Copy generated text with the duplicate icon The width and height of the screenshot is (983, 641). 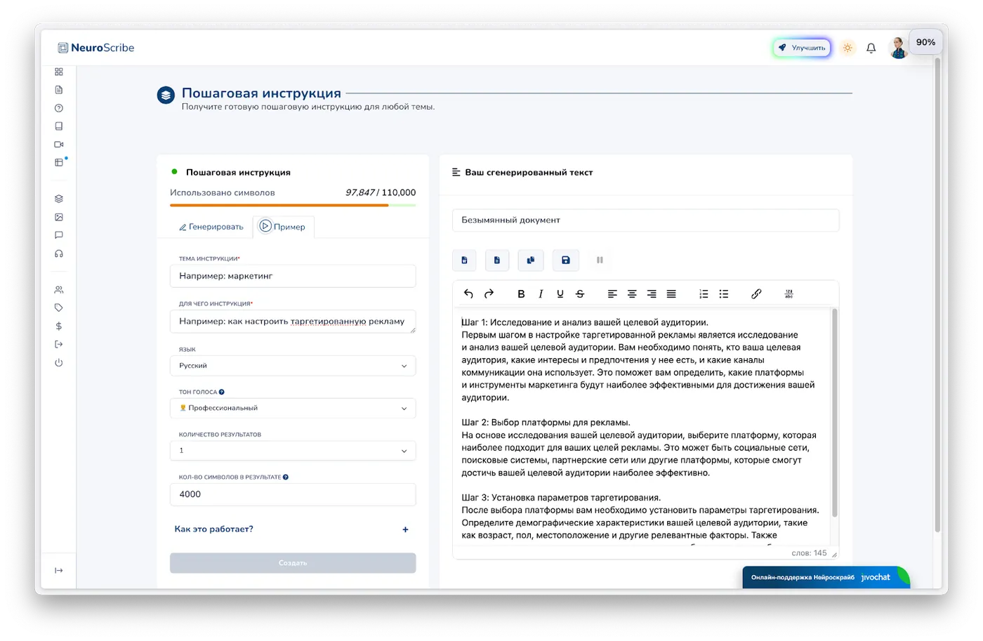pyautogui.click(x=531, y=260)
